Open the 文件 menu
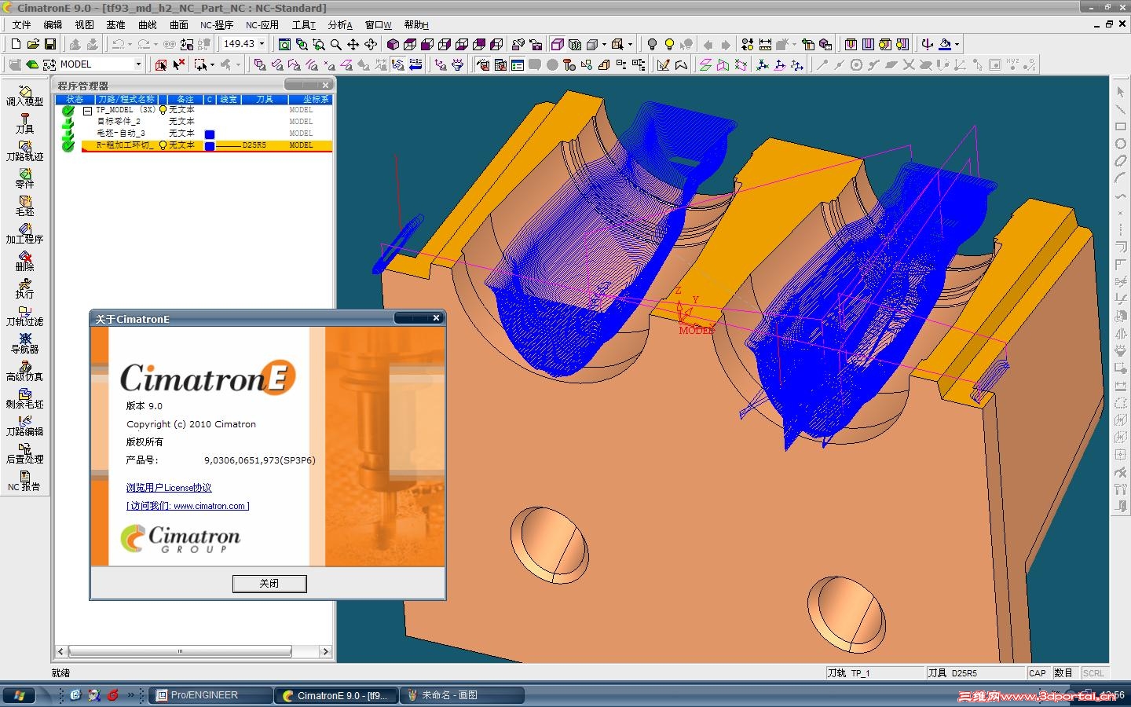1131x707 pixels. coord(21,25)
